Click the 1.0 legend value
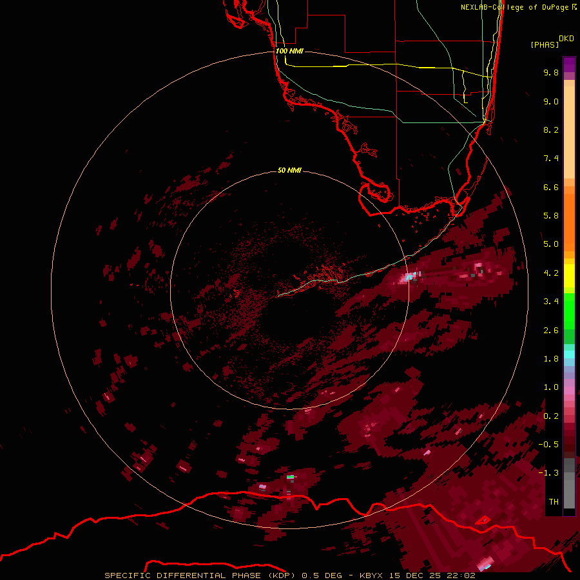The image size is (580, 580). coord(551,387)
